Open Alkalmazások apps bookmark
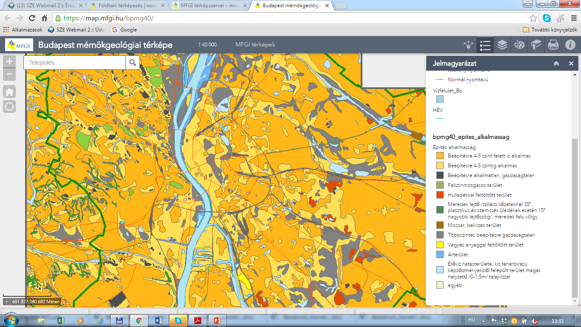 pyautogui.click(x=23, y=30)
